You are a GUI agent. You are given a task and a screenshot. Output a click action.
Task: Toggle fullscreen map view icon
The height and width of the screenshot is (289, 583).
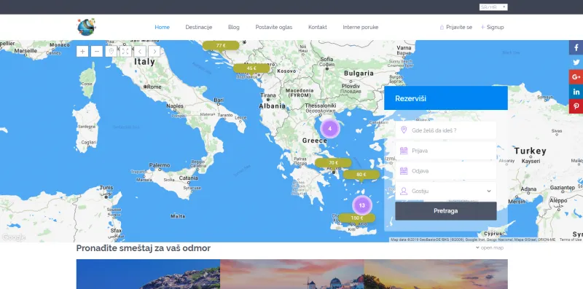pos(125,51)
